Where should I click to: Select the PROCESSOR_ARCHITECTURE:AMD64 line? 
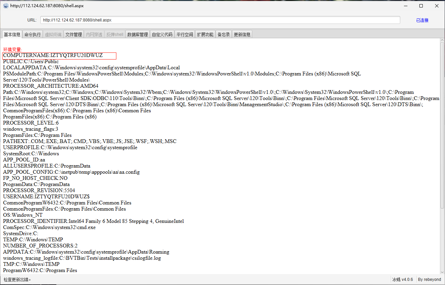[51, 86]
